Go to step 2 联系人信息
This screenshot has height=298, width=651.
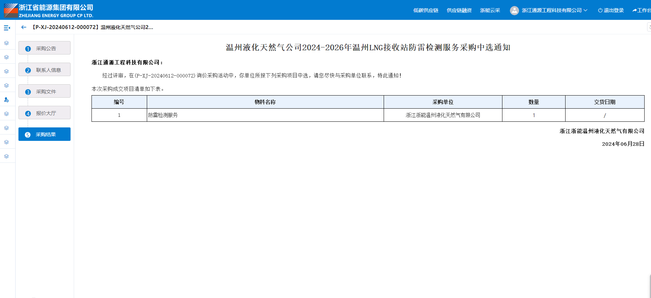pyautogui.click(x=44, y=70)
